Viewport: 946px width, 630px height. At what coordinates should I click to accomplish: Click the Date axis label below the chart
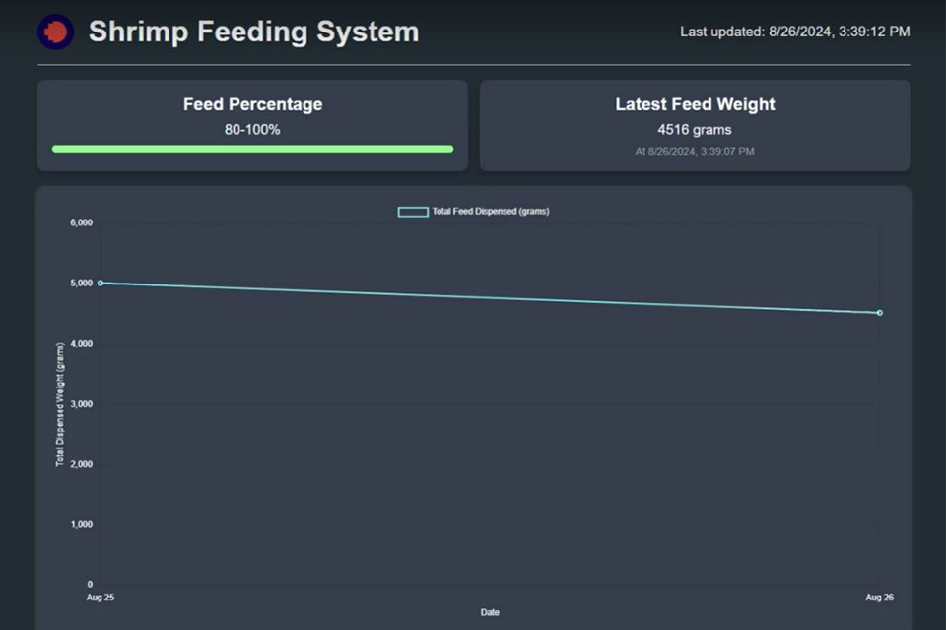point(490,611)
